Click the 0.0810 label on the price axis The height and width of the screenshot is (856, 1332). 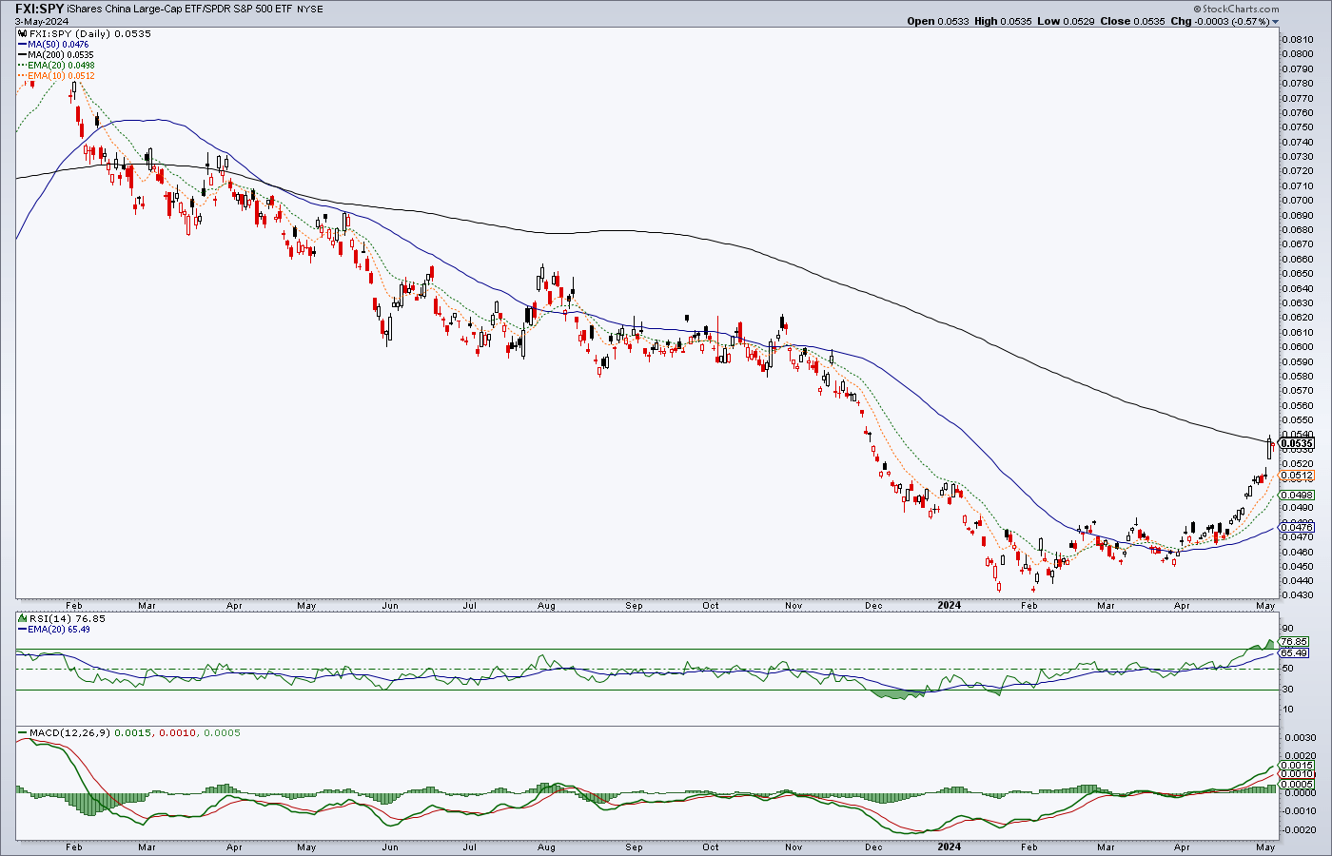pyautogui.click(x=1297, y=39)
